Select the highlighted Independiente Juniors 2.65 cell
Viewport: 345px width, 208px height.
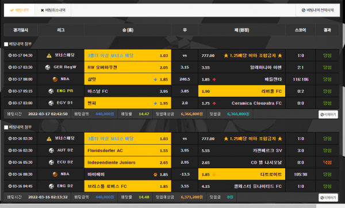128,162
